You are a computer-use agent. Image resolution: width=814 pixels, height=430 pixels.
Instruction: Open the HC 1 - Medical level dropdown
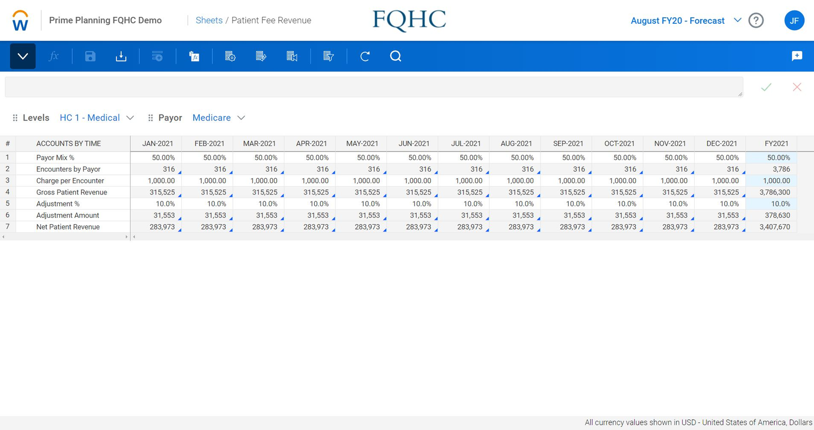97,117
